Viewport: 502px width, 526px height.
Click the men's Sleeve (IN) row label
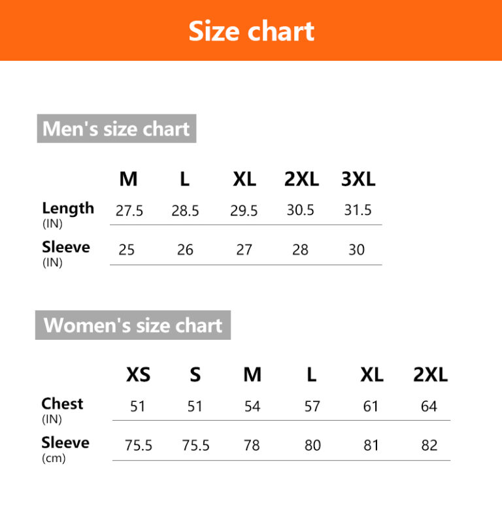tap(66, 253)
